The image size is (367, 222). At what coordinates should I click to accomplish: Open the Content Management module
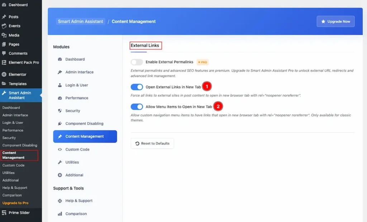85,136
